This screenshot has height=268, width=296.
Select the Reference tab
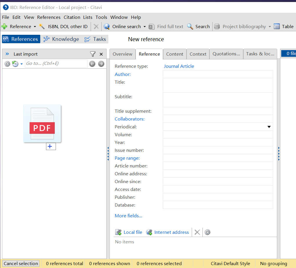(149, 54)
